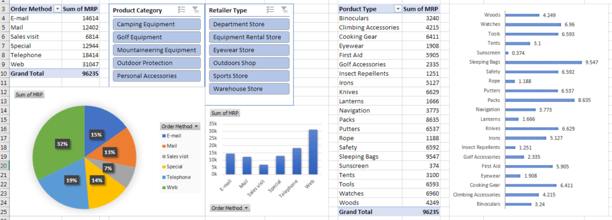The image size is (612, 220).
Task: Select Outdoor Protection slicer item
Action: pos(157,63)
